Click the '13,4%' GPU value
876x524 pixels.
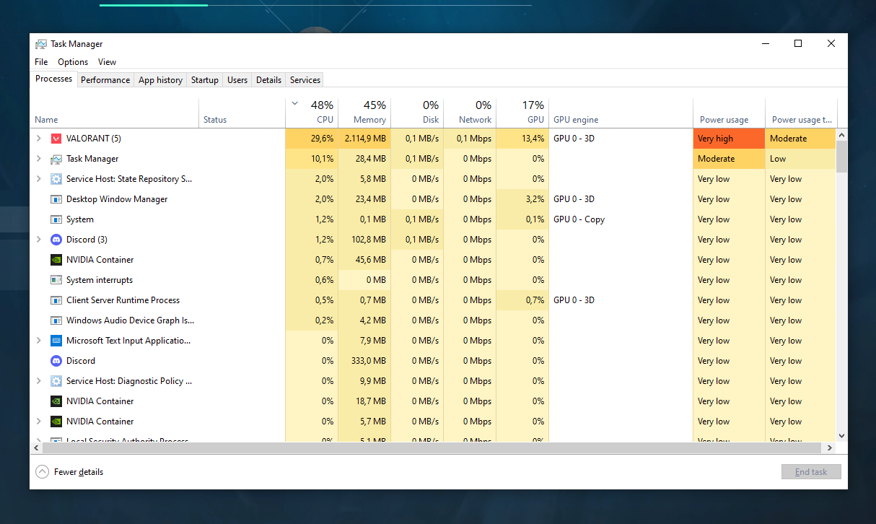(x=532, y=139)
